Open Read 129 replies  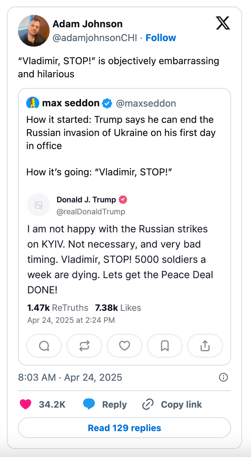pos(124,428)
